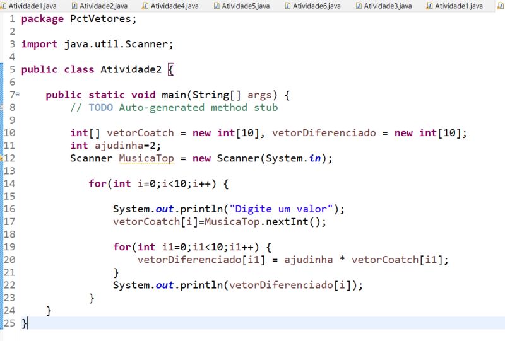Go to the Atividade6.java tab
This screenshot has height=341, width=505.
(x=313, y=6)
